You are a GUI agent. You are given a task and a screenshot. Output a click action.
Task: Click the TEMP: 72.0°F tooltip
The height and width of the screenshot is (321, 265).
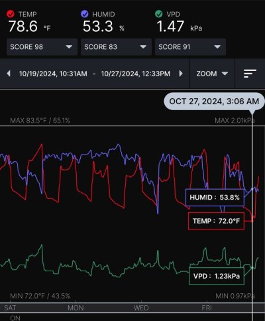[x=216, y=221]
